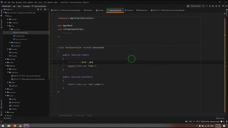Collapse the database folder
Image resolution: width=228 pixels, height=128 pixels.
pyautogui.click(x=6, y=66)
